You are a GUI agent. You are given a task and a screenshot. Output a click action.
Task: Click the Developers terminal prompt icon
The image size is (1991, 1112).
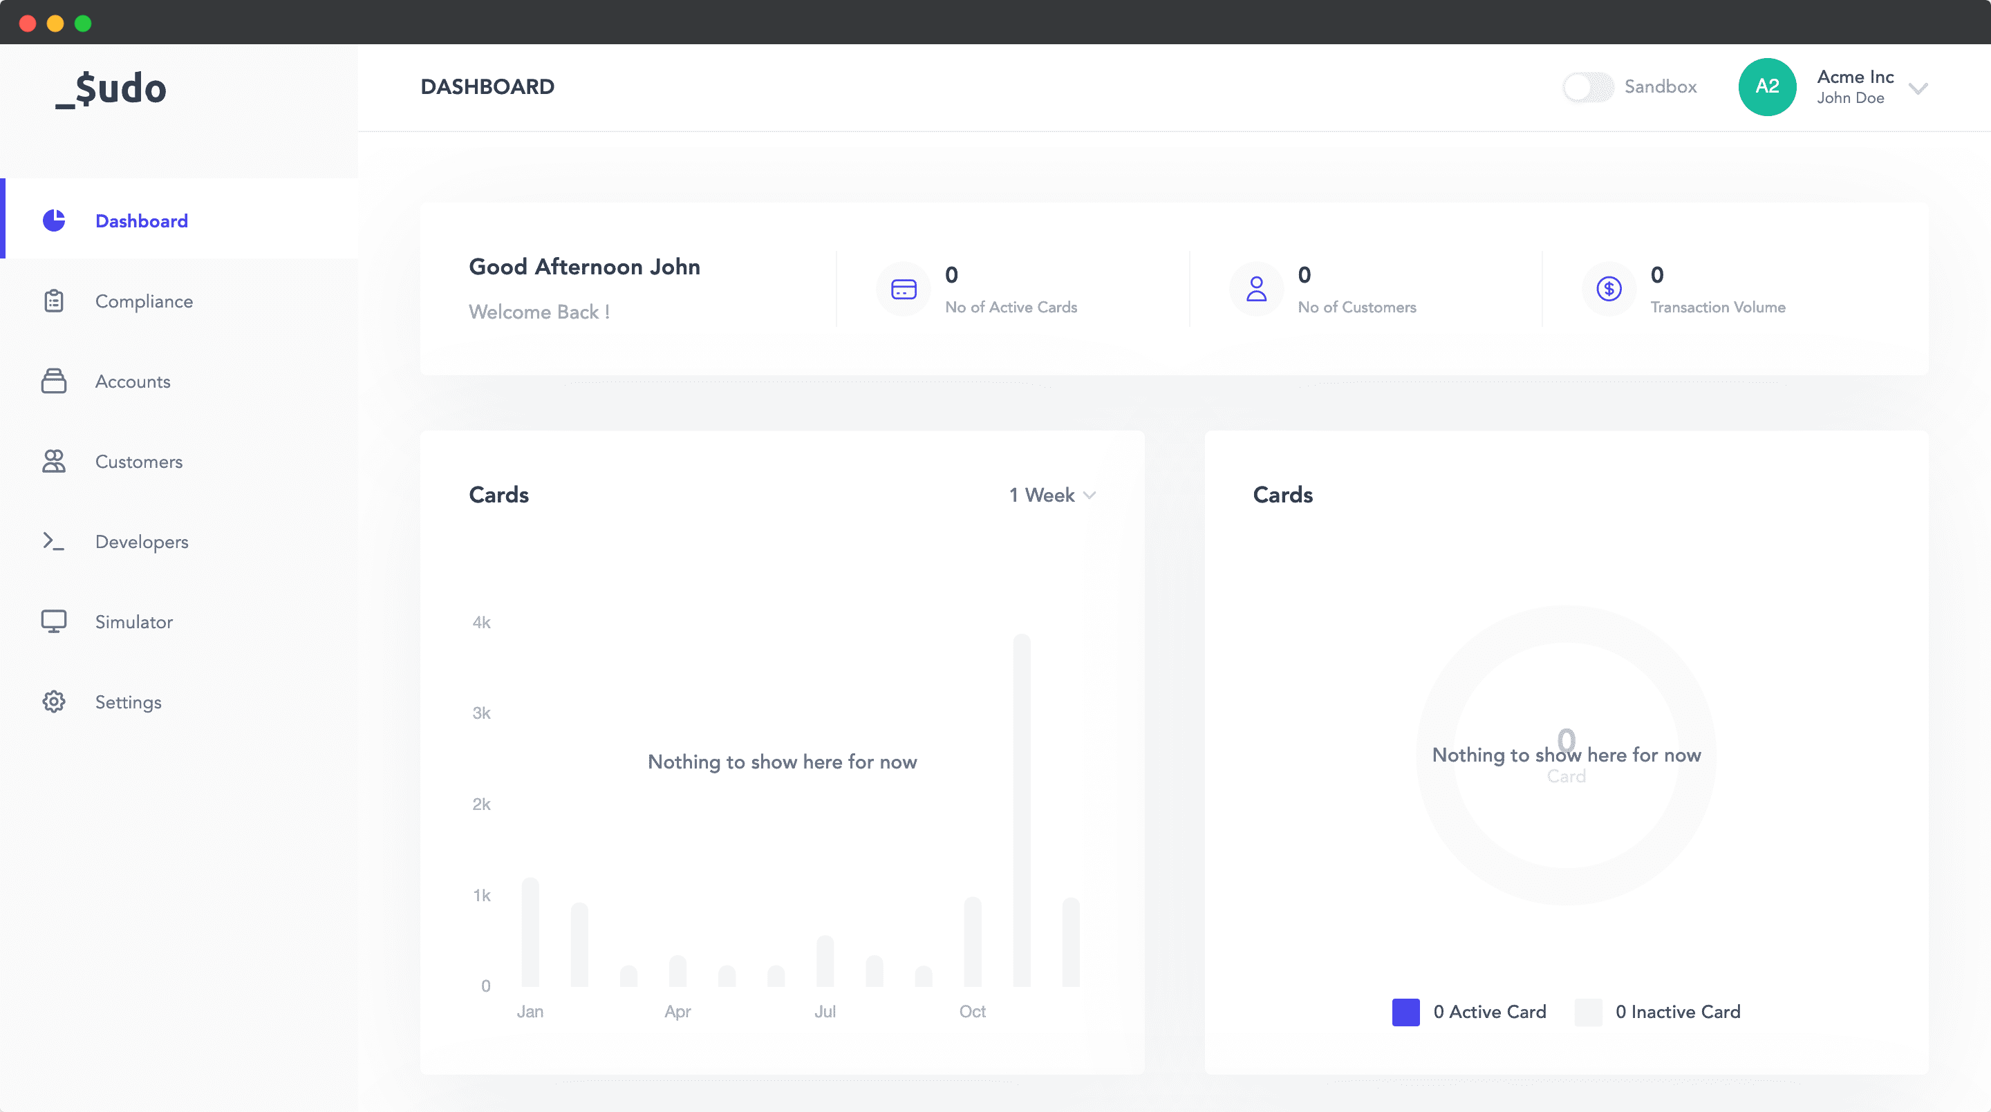53,542
